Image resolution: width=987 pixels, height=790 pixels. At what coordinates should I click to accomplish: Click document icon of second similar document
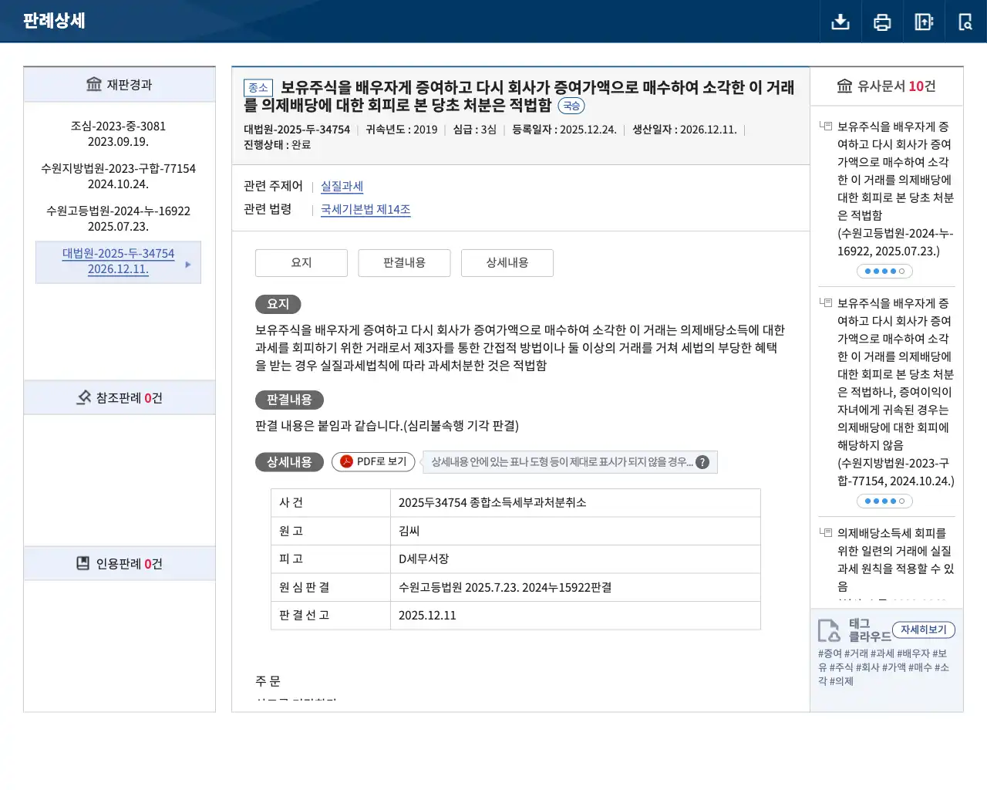(x=826, y=302)
